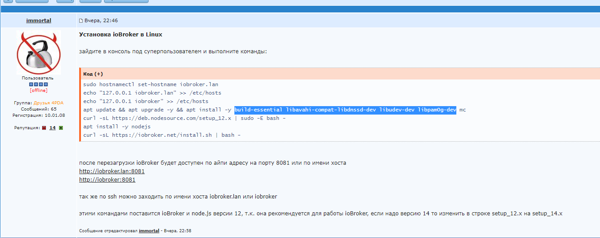Click the после перезагрузки ioBroker sentence
600x238 pixels.
[x=213, y=163]
